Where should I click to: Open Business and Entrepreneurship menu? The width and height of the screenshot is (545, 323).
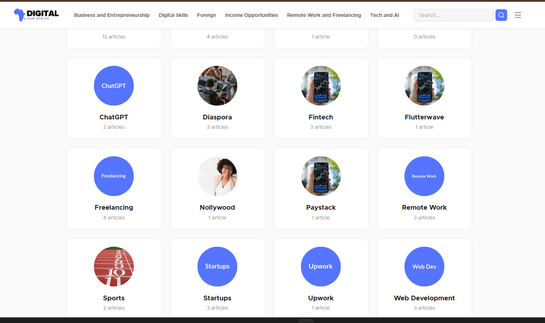coord(112,15)
